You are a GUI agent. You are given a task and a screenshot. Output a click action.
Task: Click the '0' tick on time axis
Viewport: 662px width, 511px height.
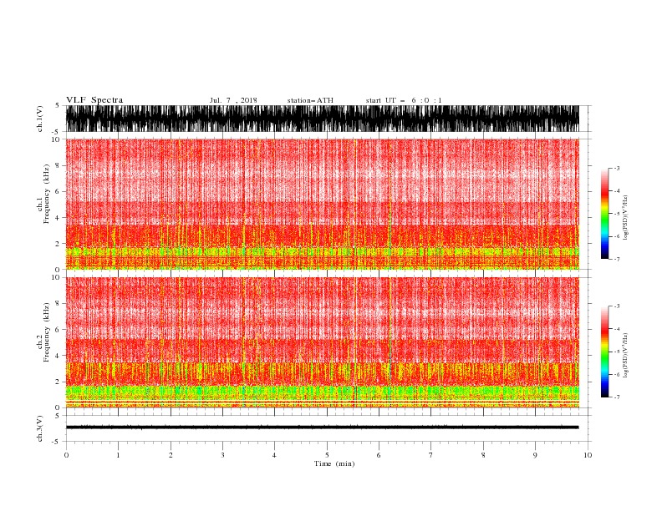click(66, 455)
